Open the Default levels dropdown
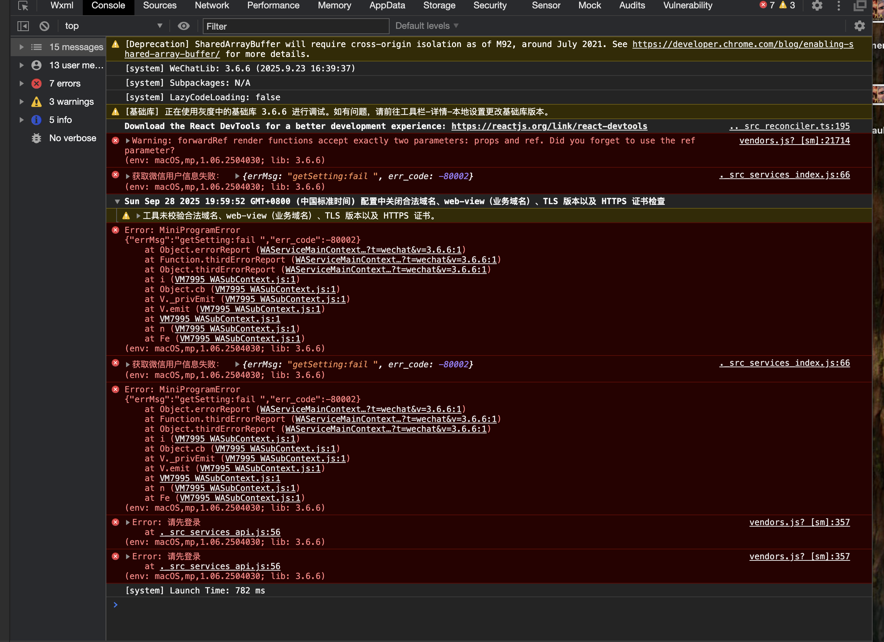The height and width of the screenshot is (642, 884). tap(426, 26)
